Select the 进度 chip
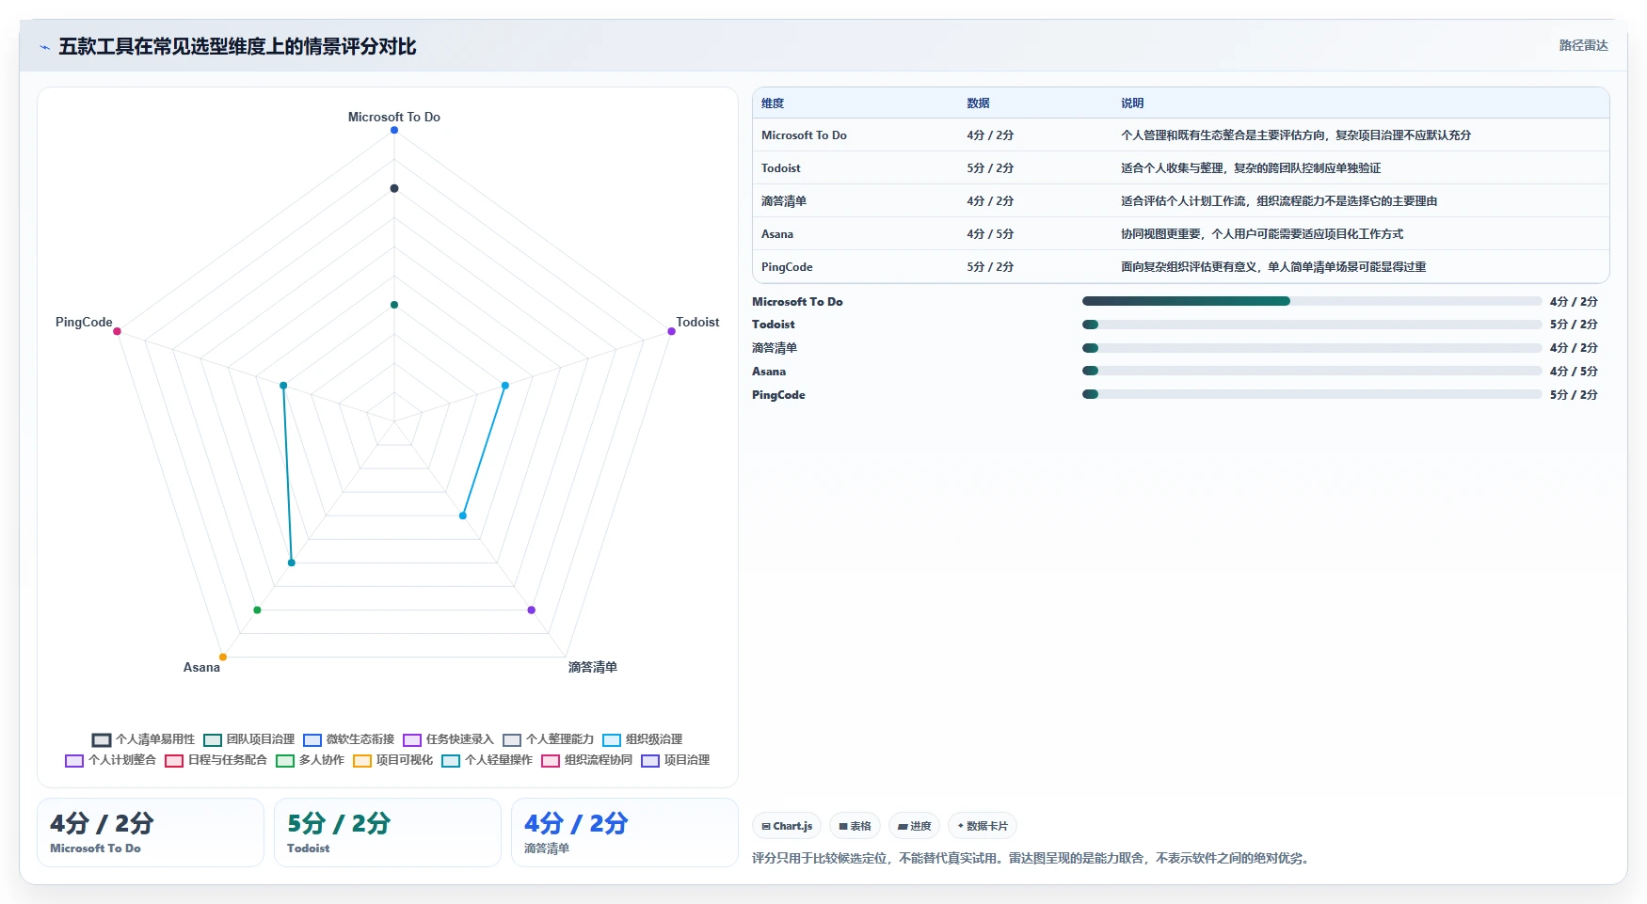This screenshot has height=904, width=1647. [x=914, y=826]
